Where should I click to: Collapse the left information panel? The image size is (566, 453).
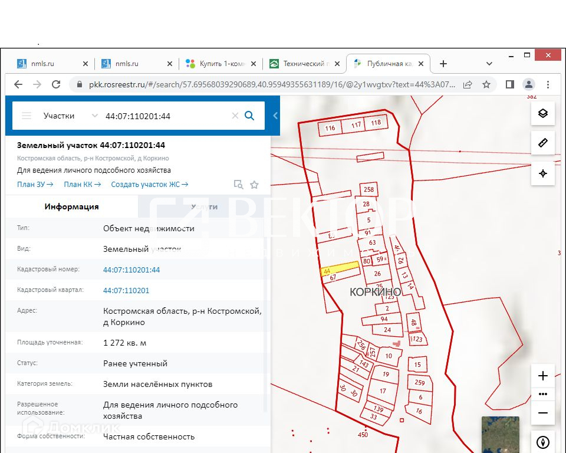(275, 116)
